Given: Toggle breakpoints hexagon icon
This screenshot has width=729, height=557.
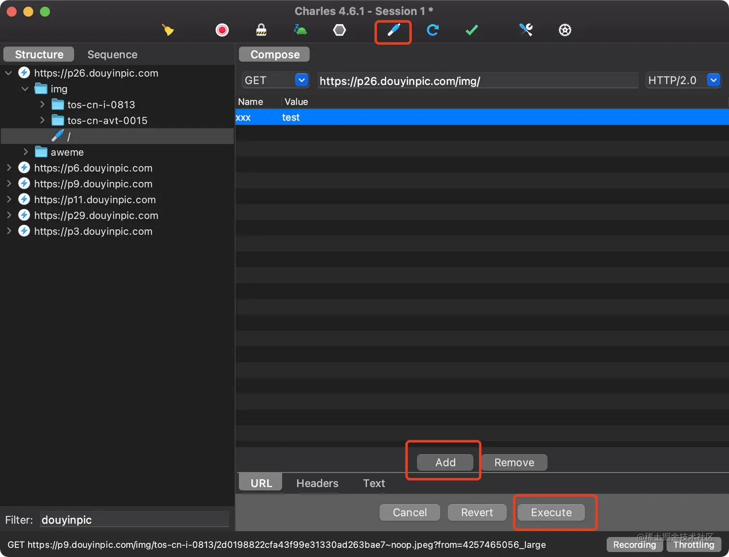Looking at the screenshot, I should click(339, 30).
